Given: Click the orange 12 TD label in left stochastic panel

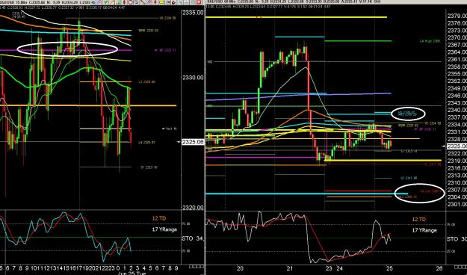Looking at the screenshot, I should tap(159, 218).
